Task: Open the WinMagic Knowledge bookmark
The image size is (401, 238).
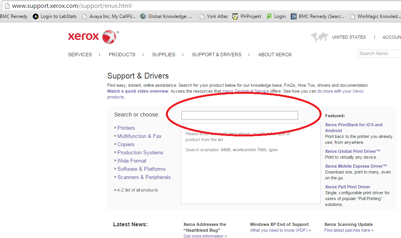Action: coord(376,16)
